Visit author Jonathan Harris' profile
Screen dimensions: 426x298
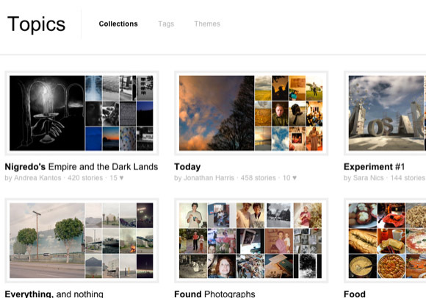(x=209, y=178)
